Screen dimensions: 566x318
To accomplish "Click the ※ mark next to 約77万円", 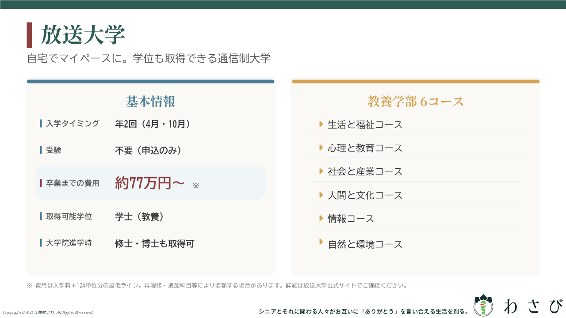I will click(196, 186).
